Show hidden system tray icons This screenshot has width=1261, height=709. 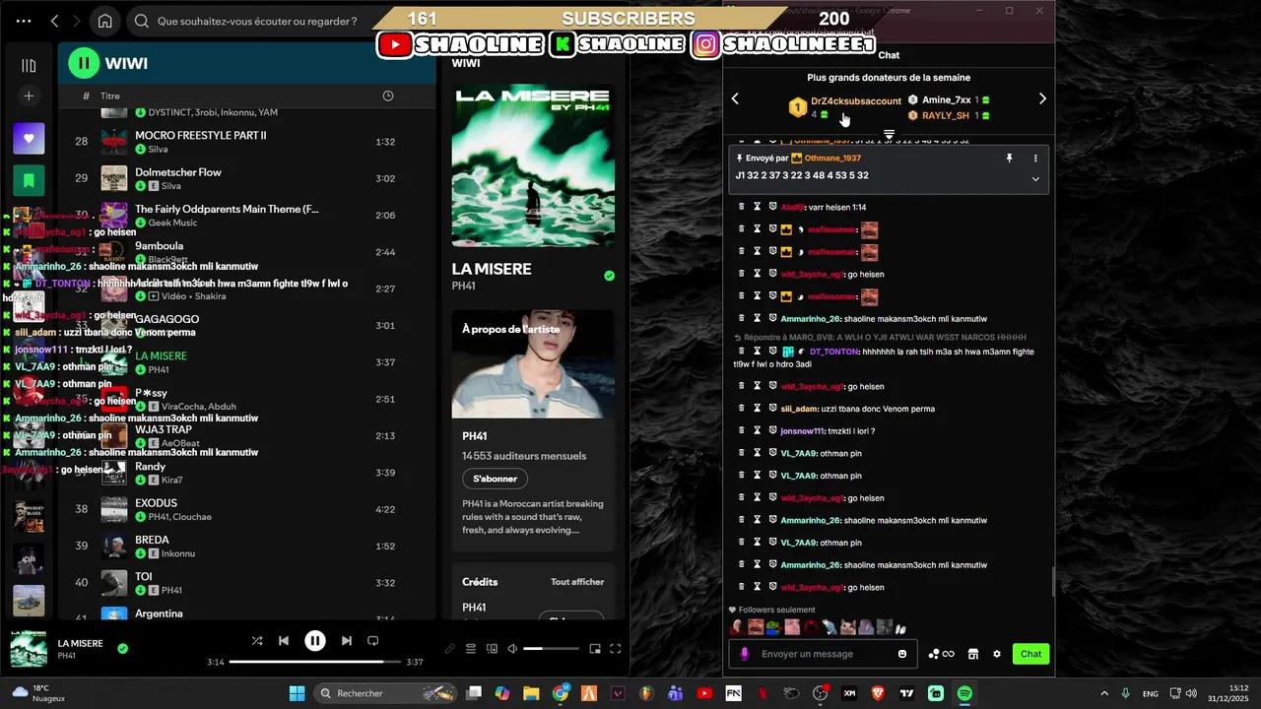pos(1103,693)
